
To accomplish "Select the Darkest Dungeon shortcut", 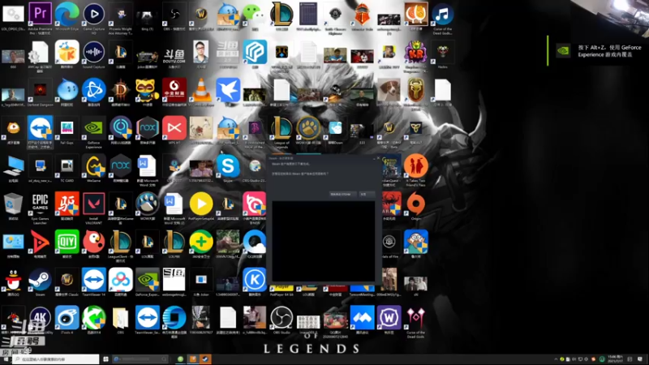I will [40, 92].
